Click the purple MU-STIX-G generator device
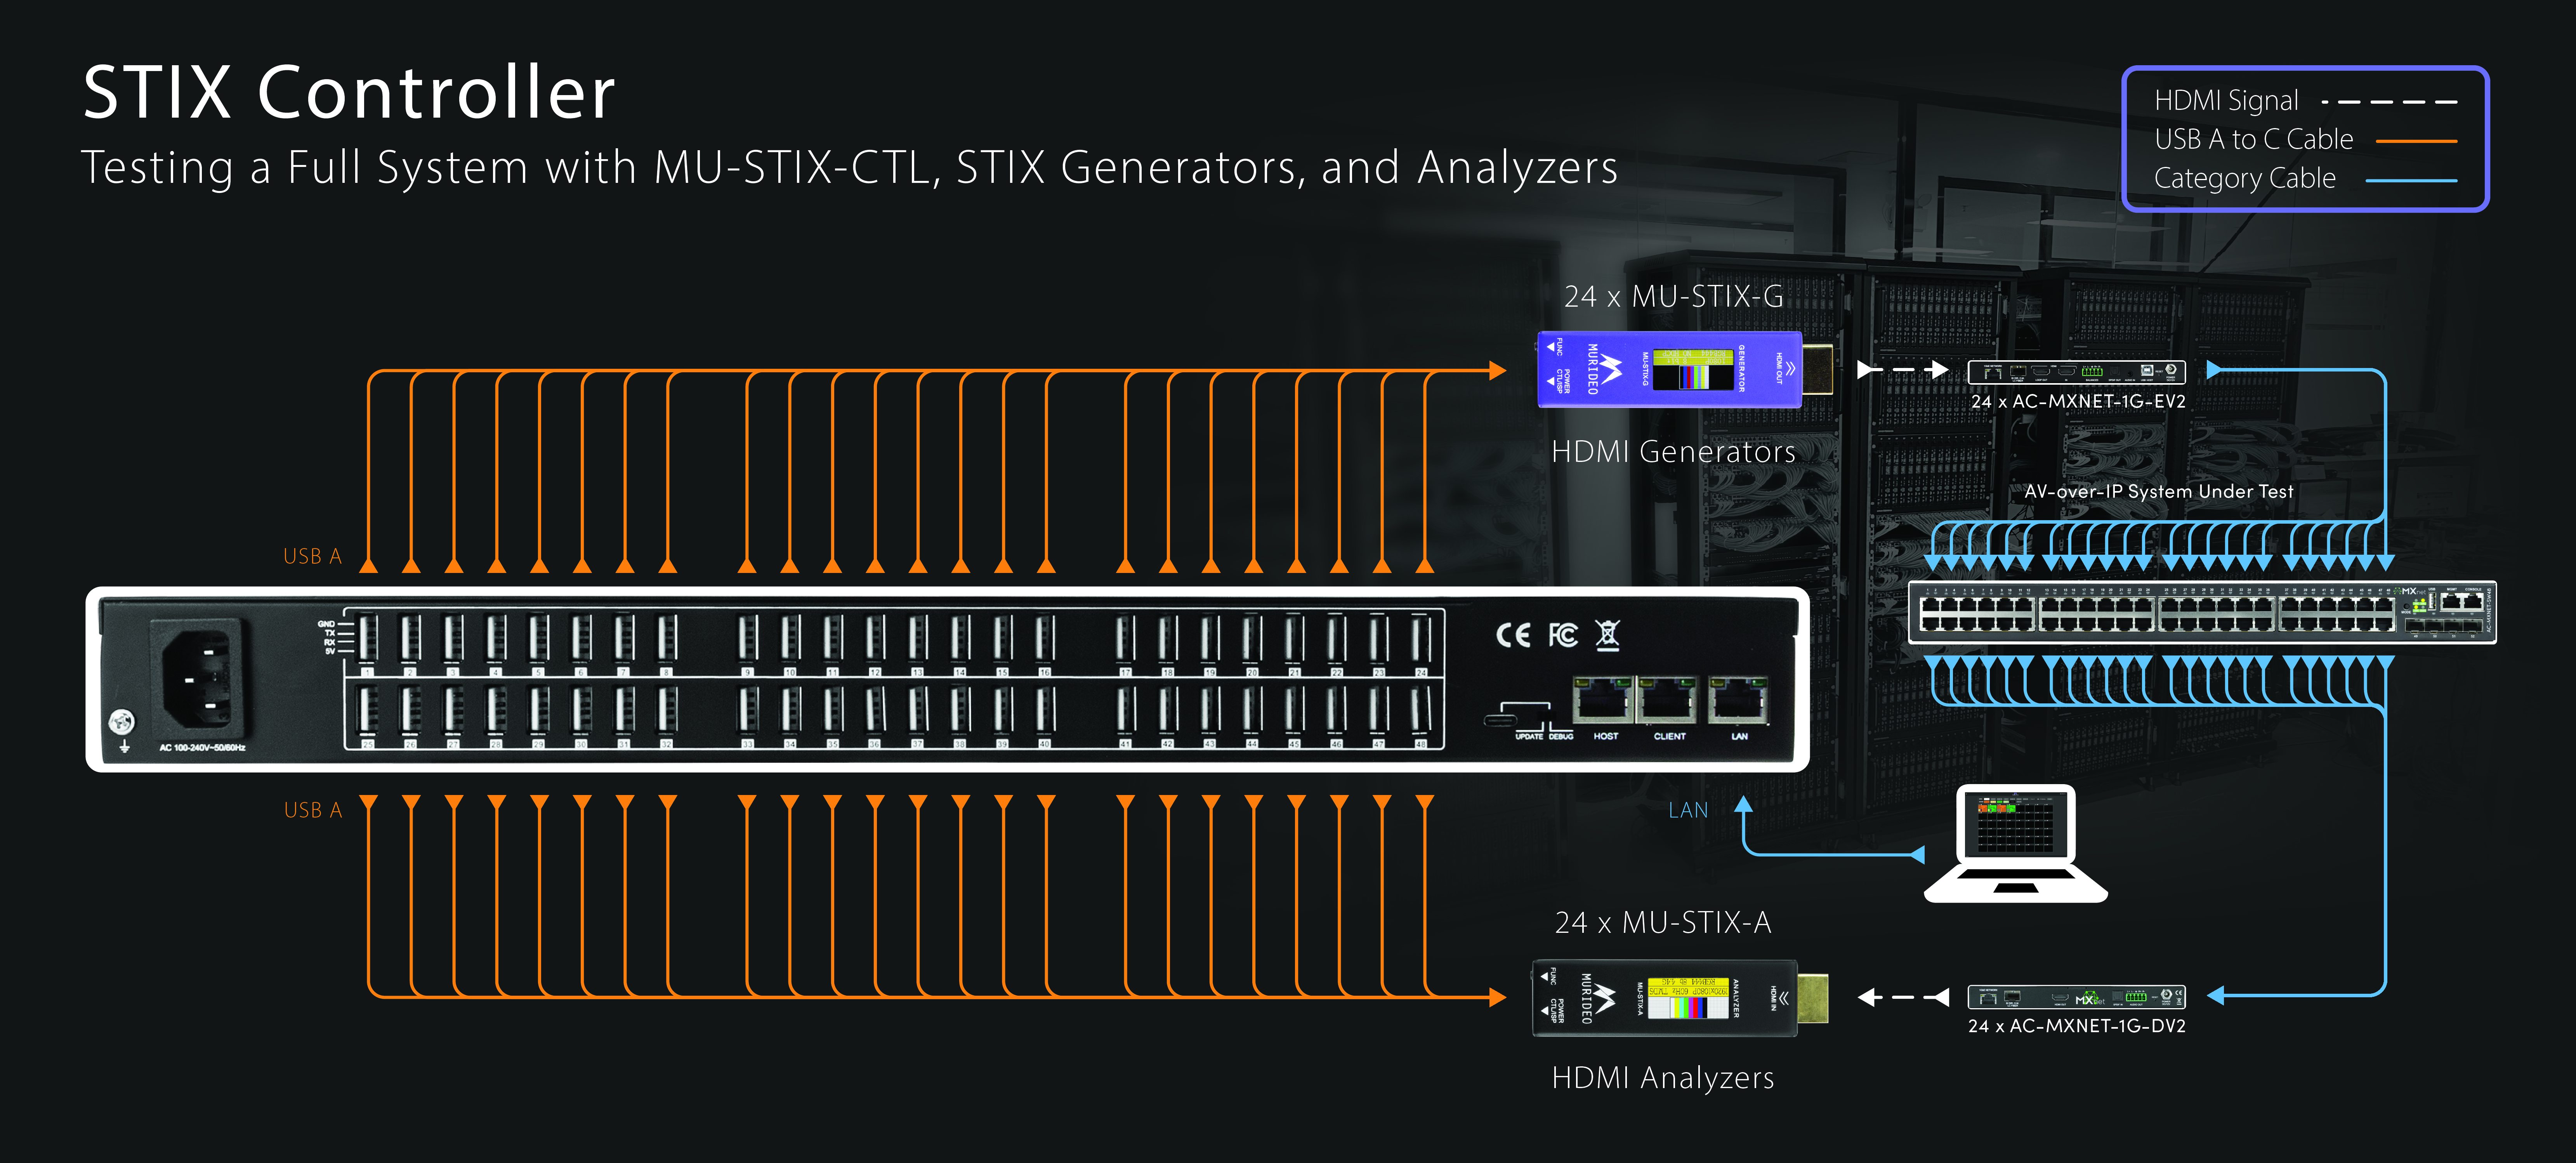Viewport: 2576px width, 1163px height. click(1670, 370)
